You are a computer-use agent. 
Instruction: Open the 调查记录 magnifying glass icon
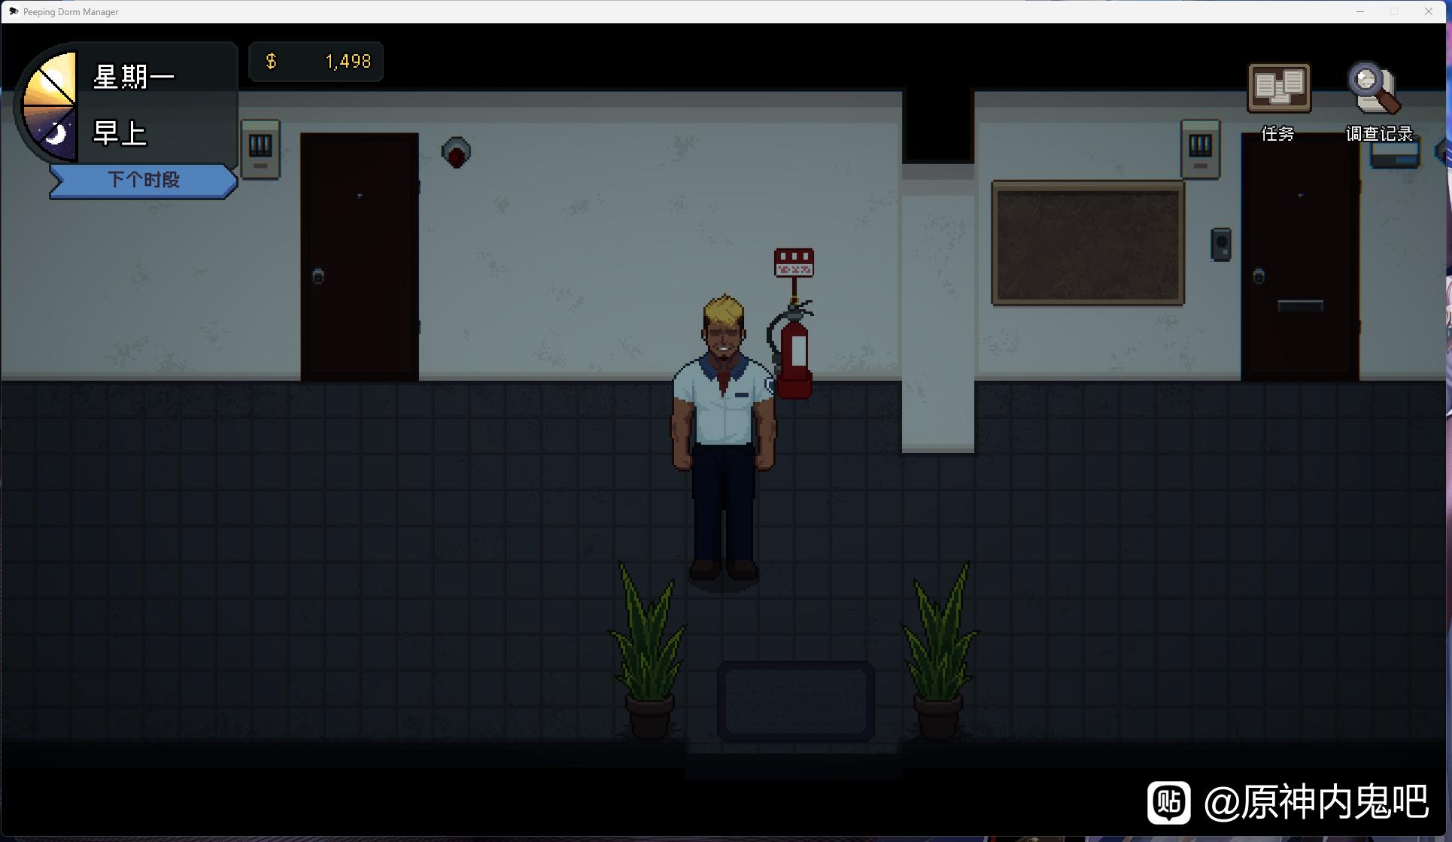click(1374, 89)
